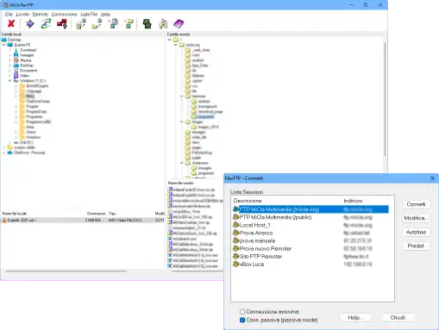Image resolution: width=439 pixels, height=330 pixels.
Task: Click the documents-copy toolbar icon
Action: coord(113,24)
